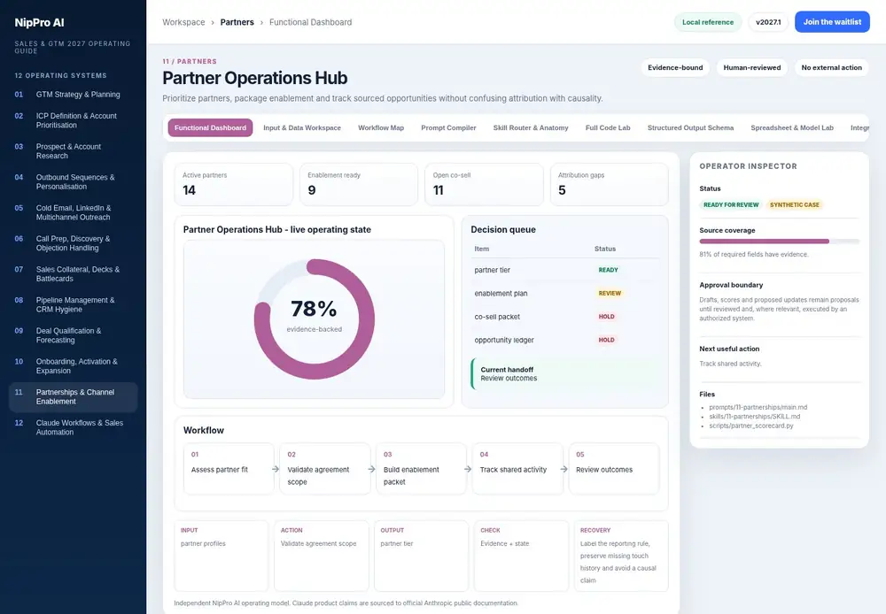Click the Enablement ready 9 card

click(x=359, y=185)
